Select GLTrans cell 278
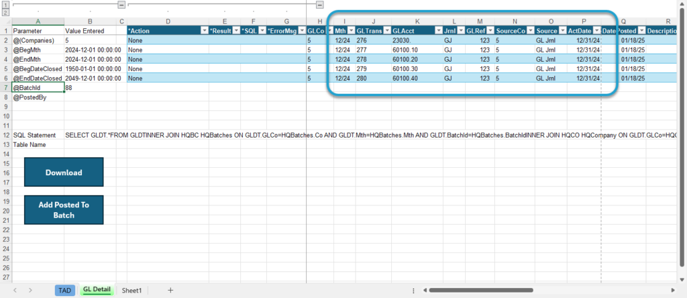687x298 pixels. tap(373, 59)
